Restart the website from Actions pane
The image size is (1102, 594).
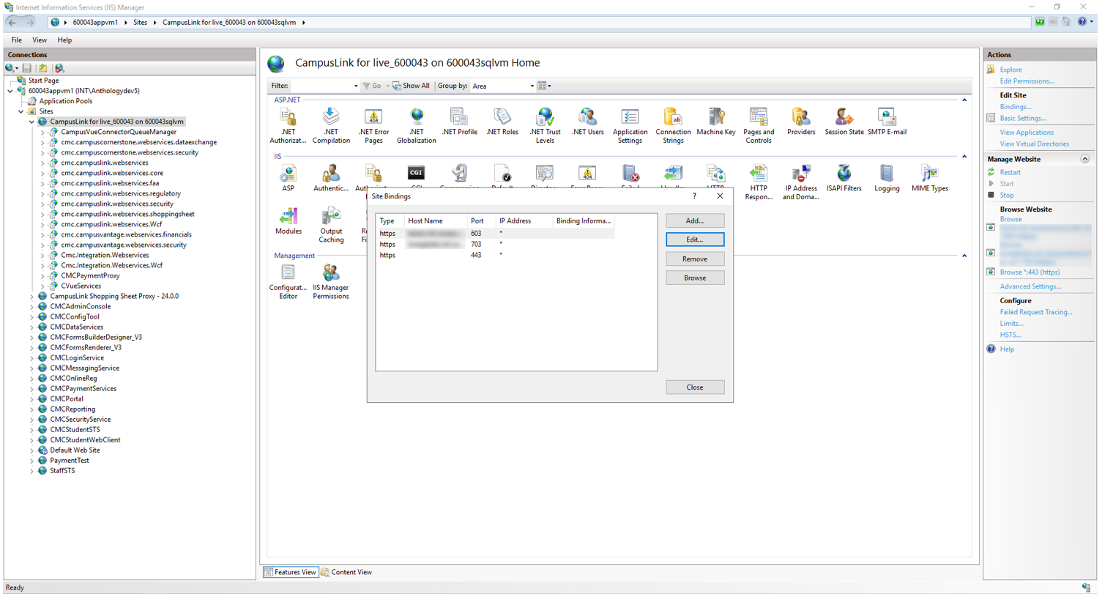(1010, 172)
